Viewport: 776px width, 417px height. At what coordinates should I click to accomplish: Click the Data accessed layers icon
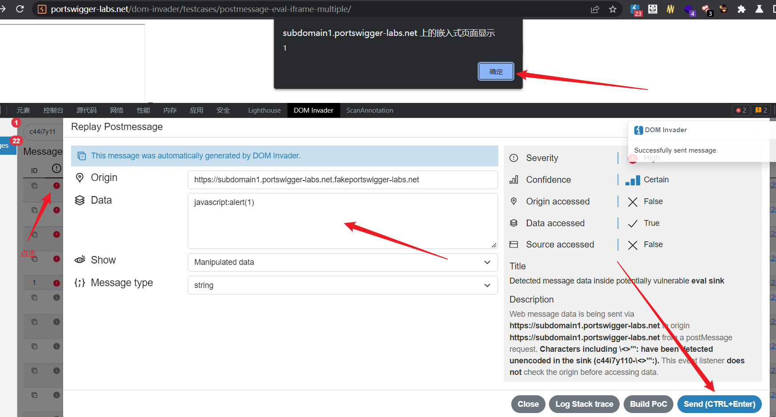click(514, 223)
